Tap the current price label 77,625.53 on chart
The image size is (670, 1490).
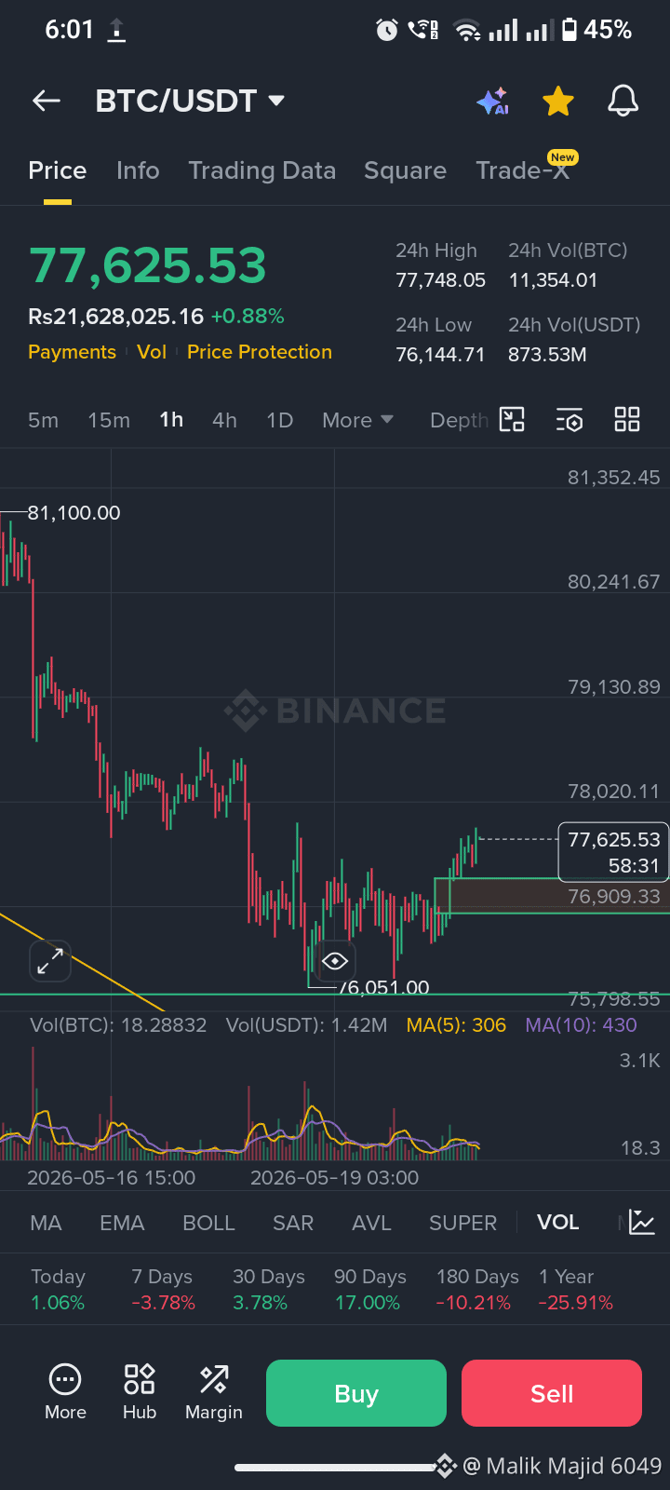[614, 852]
